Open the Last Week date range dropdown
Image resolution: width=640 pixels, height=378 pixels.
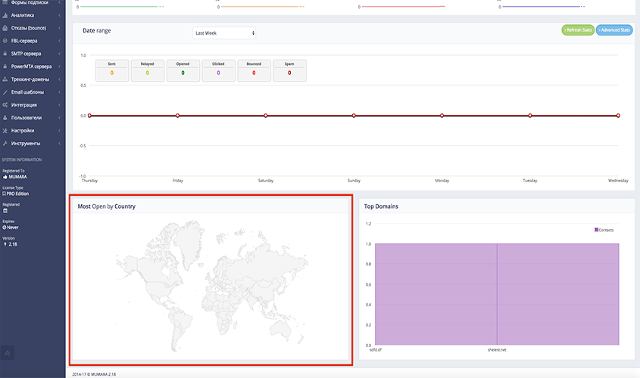[224, 33]
